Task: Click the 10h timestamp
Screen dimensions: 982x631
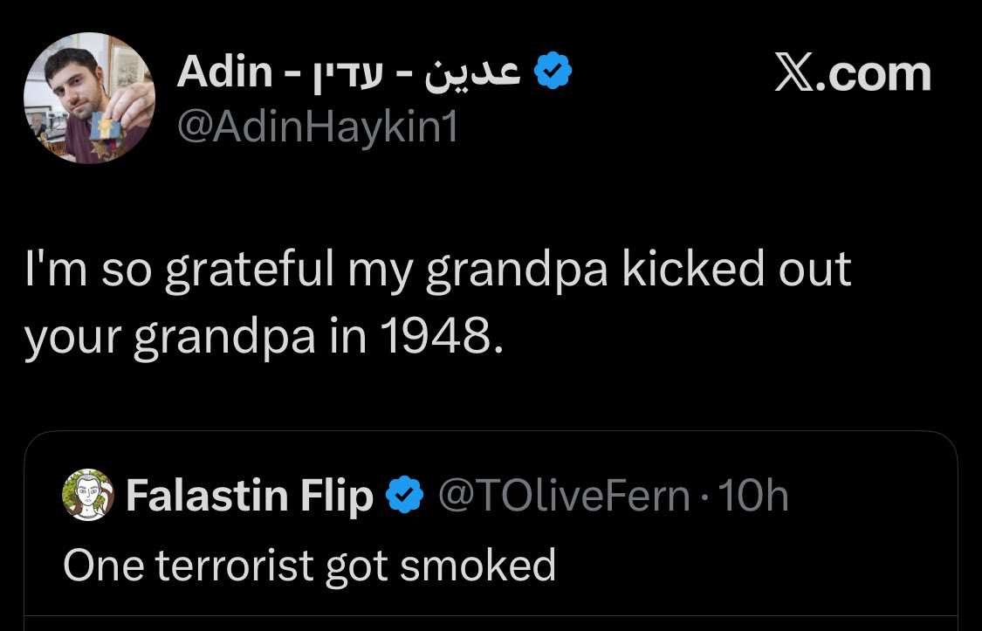Action: [x=752, y=495]
